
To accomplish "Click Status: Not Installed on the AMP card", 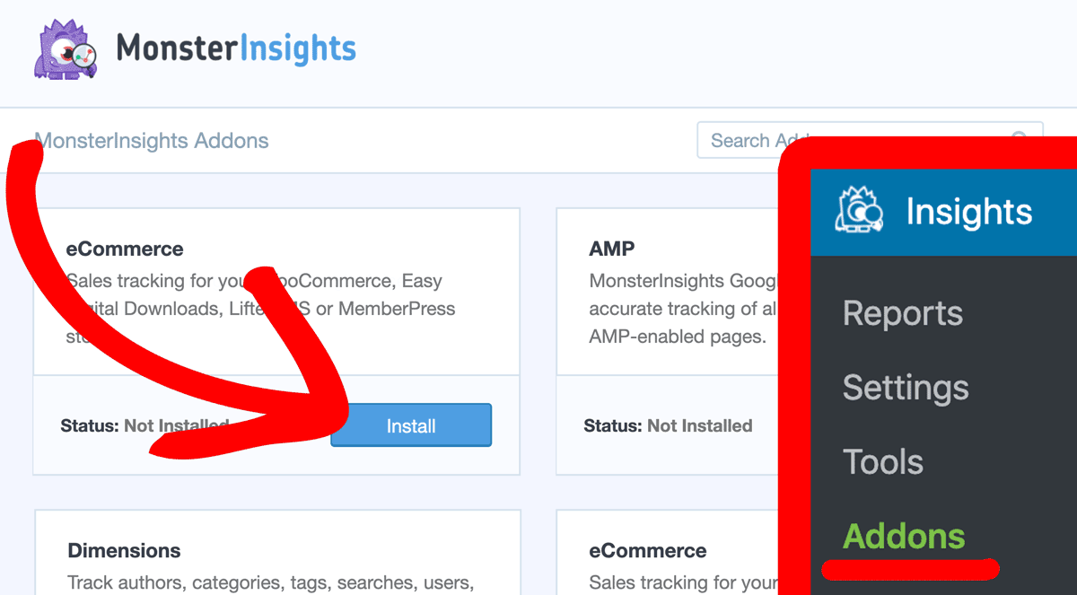I will (668, 424).
